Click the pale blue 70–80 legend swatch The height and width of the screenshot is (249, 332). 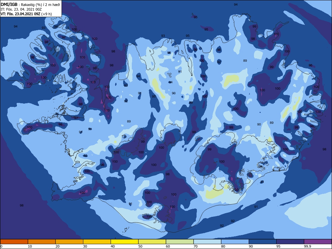tap(207, 242)
